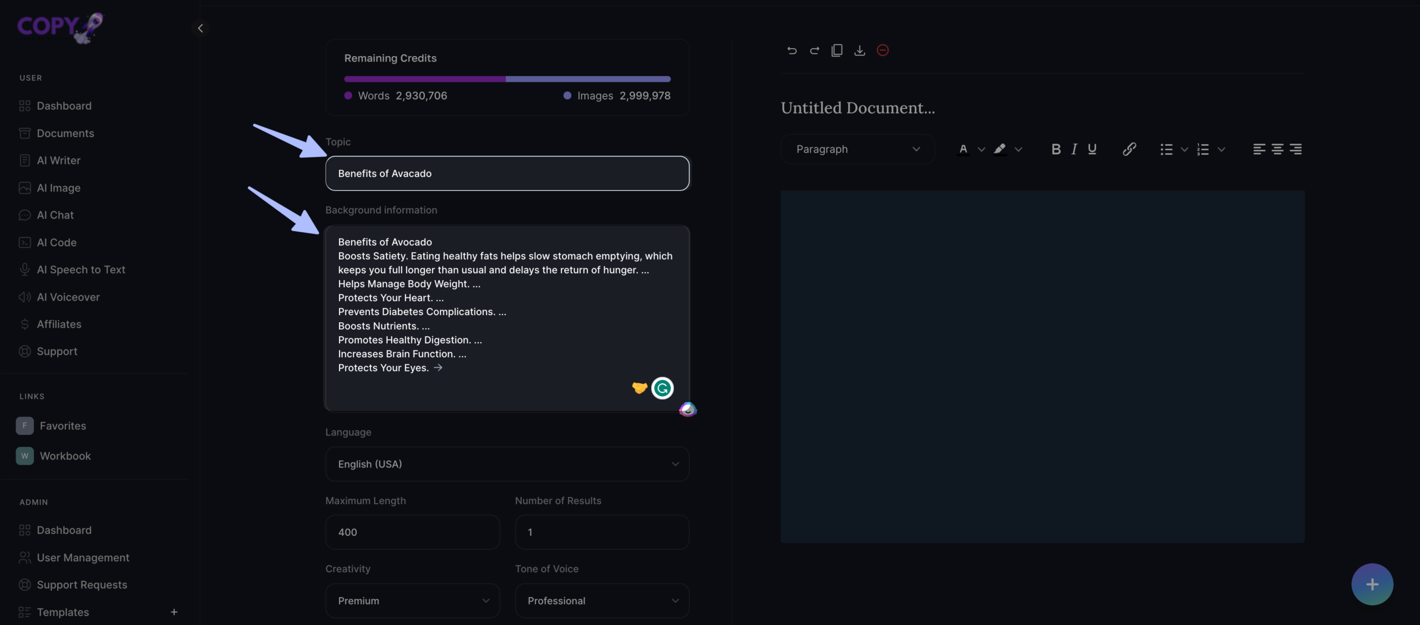Download document via download icon
Screen dimensions: 1420x625
(x=859, y=50)
